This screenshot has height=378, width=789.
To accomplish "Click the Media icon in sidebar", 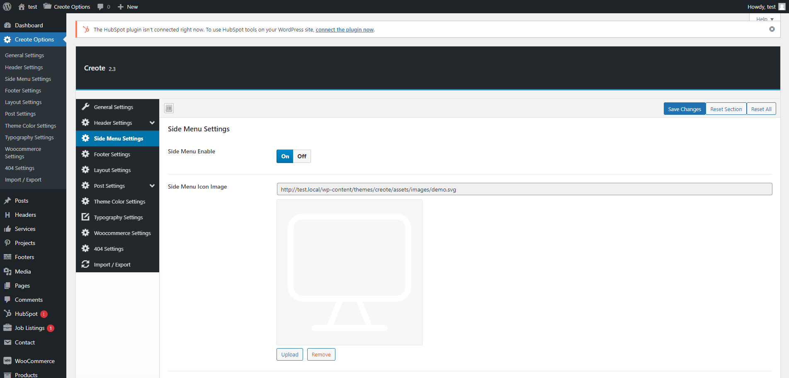I will (x=7, y=271).
